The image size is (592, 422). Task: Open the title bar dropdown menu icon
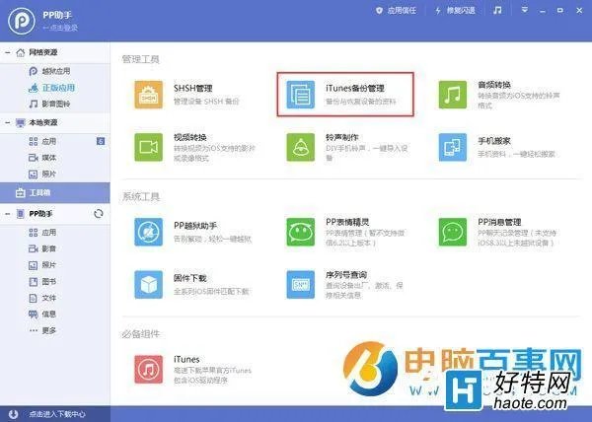coord(525,10)
